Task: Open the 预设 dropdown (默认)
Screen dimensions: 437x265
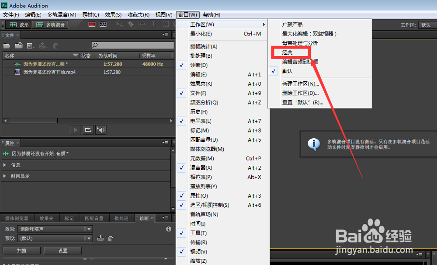Action: click(x=55, y=238)
